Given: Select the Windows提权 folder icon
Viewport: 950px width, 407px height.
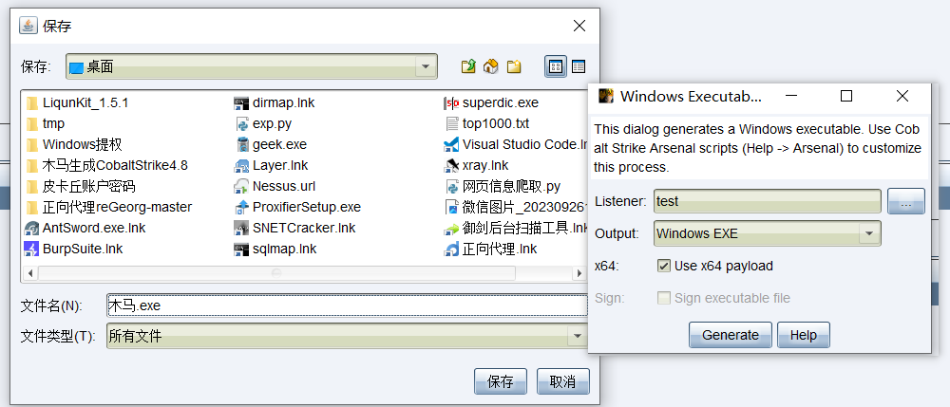Looking at the screenshot, I should [x=32, y=144].
